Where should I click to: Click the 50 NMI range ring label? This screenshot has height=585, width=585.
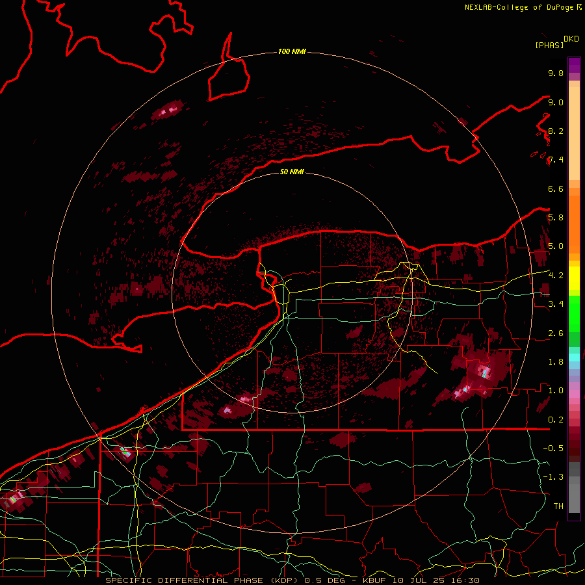(x=292, y=172)
